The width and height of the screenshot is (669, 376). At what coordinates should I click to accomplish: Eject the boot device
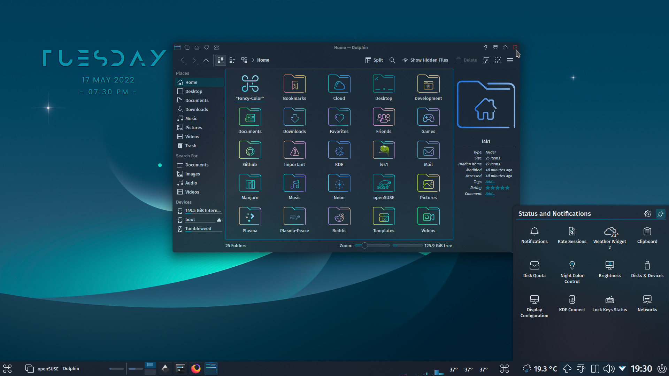[219, 220]
